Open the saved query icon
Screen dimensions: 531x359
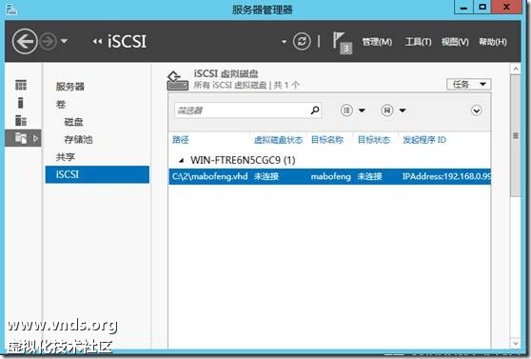[387, 110]
